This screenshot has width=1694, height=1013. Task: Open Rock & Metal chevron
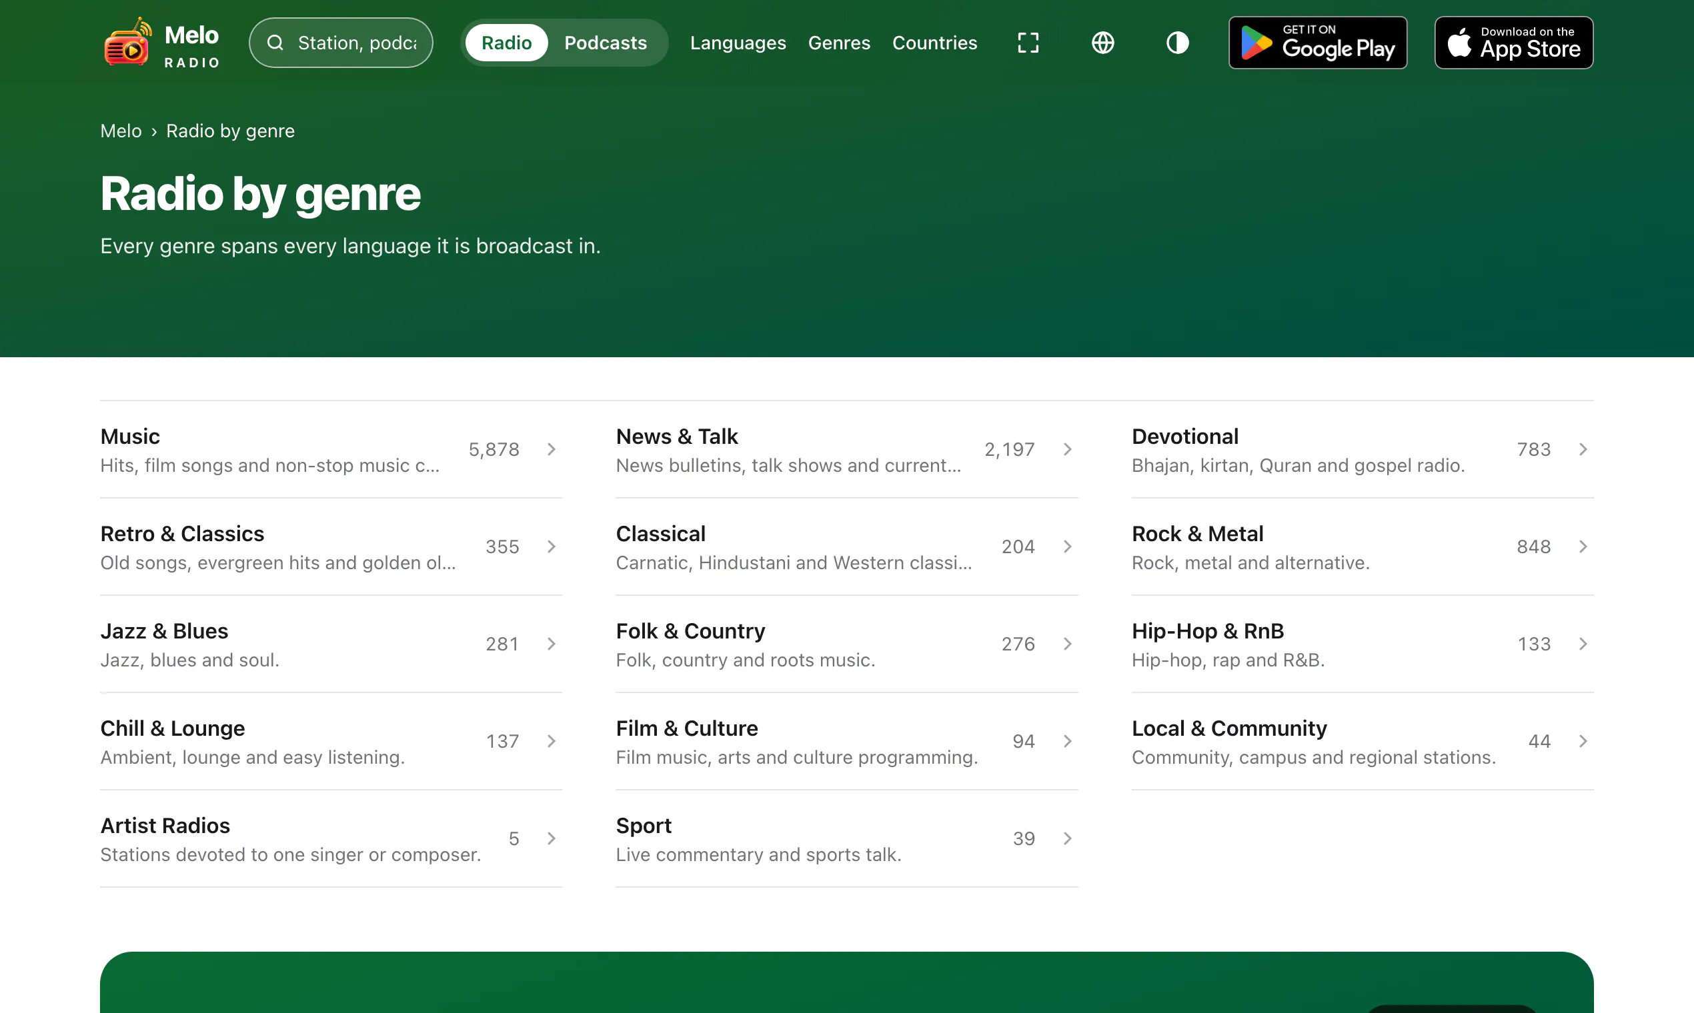tap(1583, 546)
